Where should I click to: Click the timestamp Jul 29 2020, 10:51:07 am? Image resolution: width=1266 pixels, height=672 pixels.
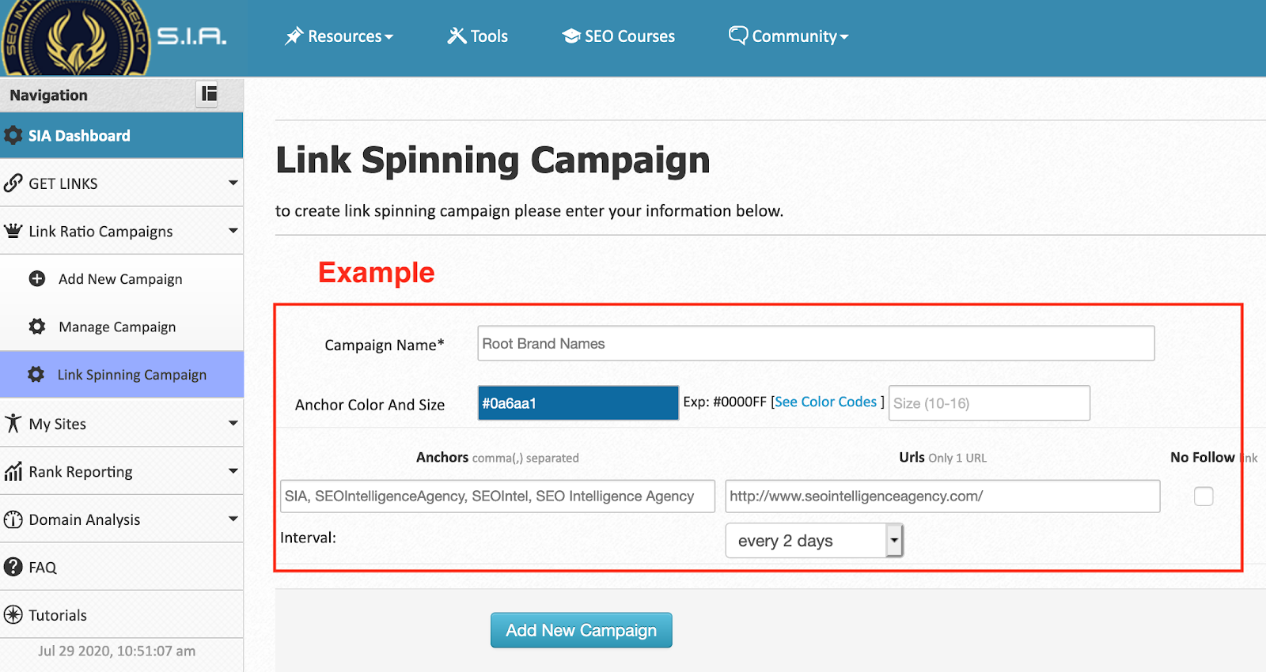[116, 651]
